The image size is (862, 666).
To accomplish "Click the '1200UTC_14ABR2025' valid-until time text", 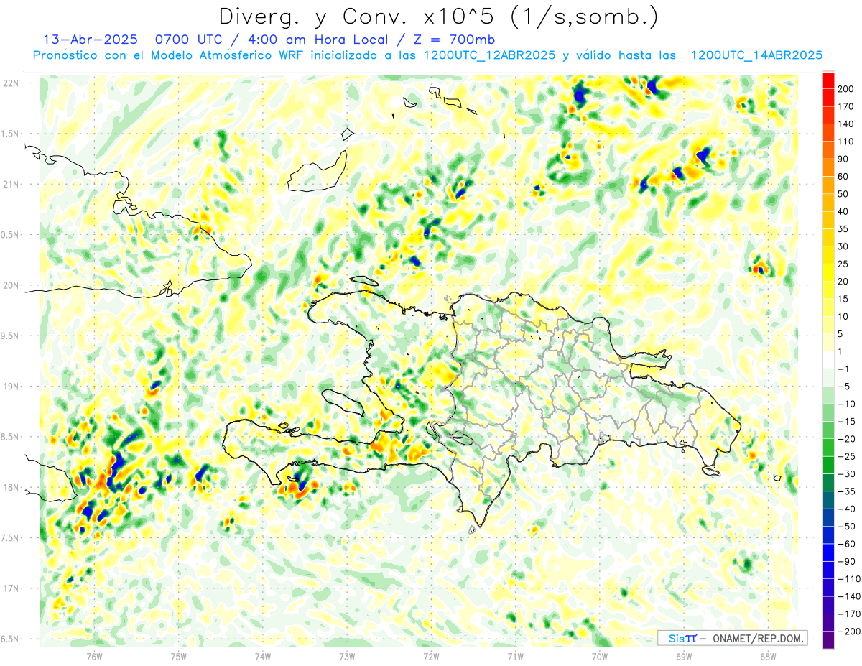I will [756, 55].
